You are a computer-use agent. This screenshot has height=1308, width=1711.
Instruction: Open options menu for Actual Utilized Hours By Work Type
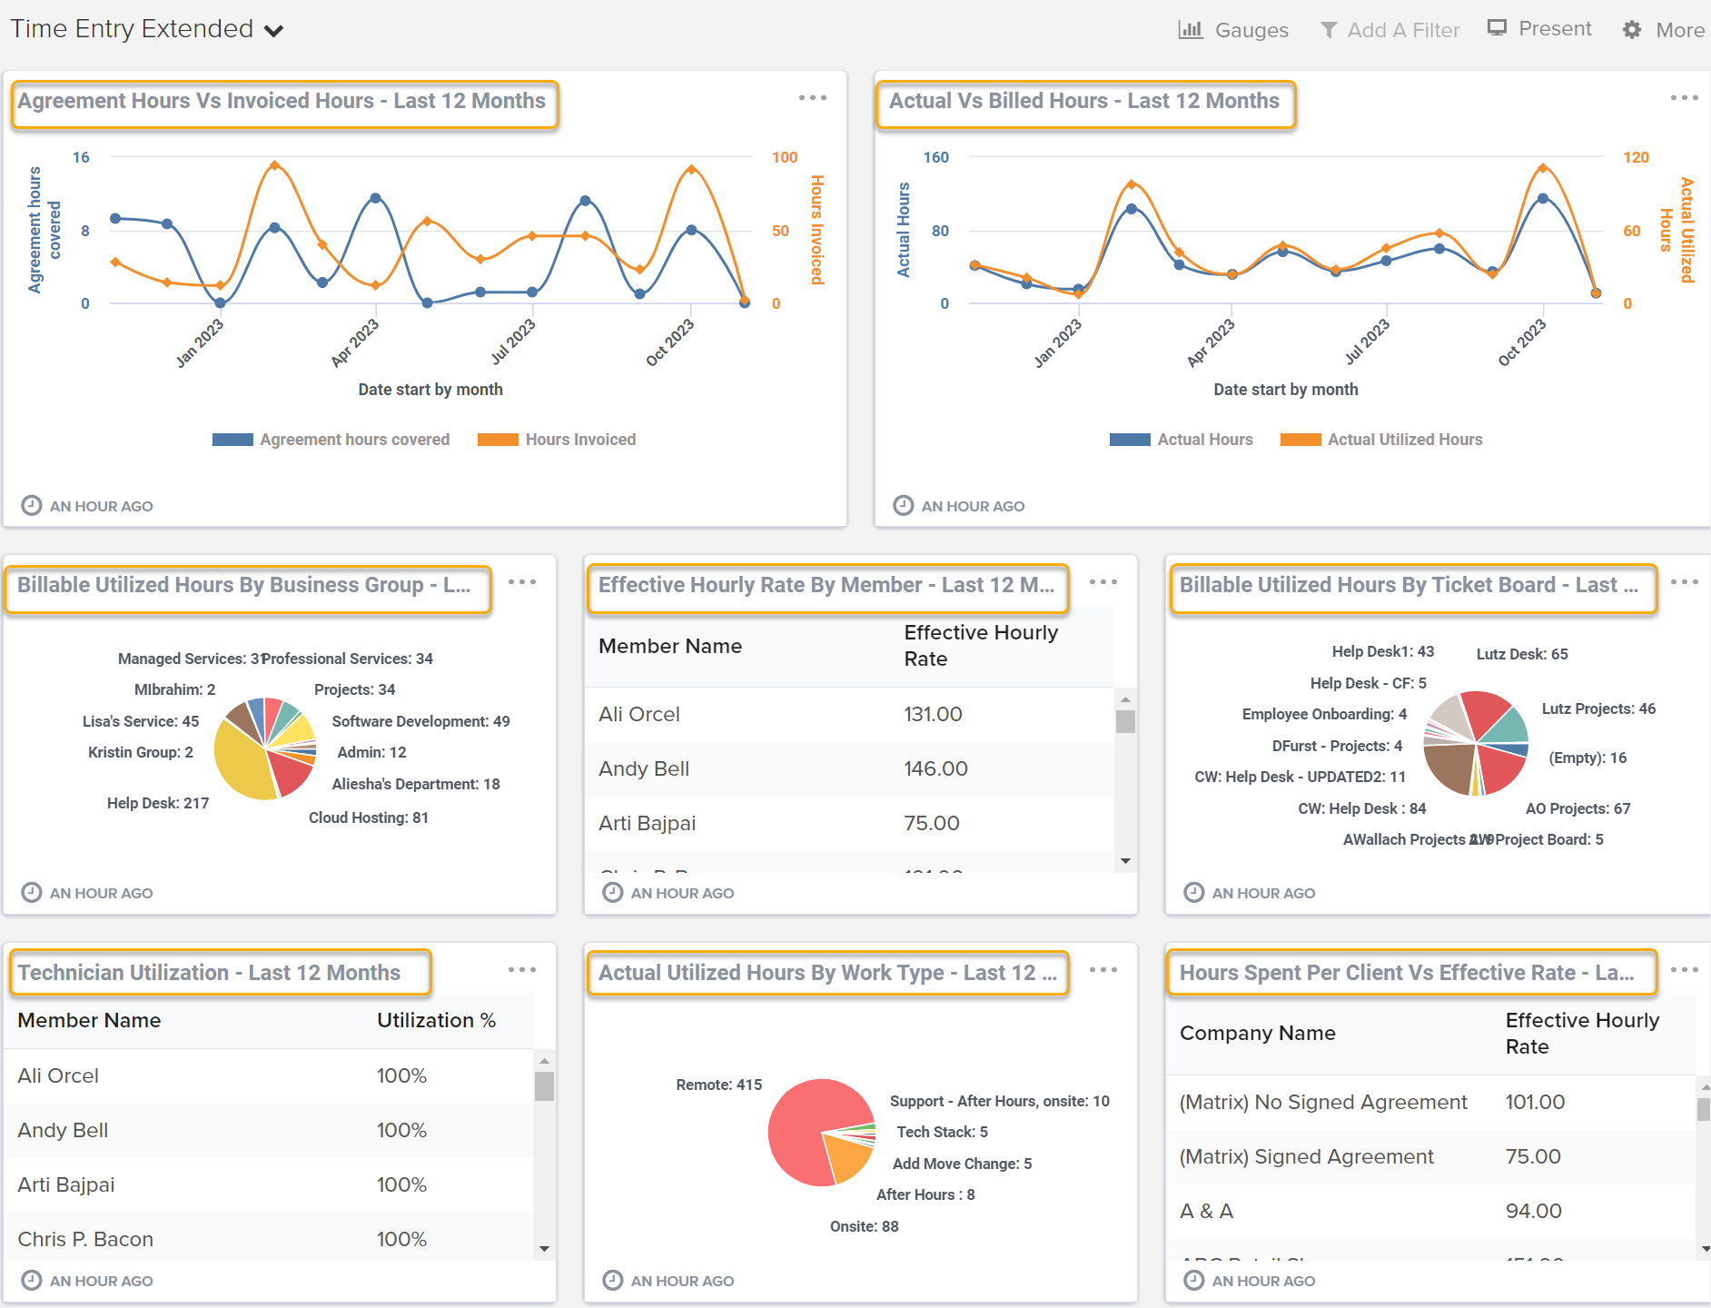[1103, 969]
